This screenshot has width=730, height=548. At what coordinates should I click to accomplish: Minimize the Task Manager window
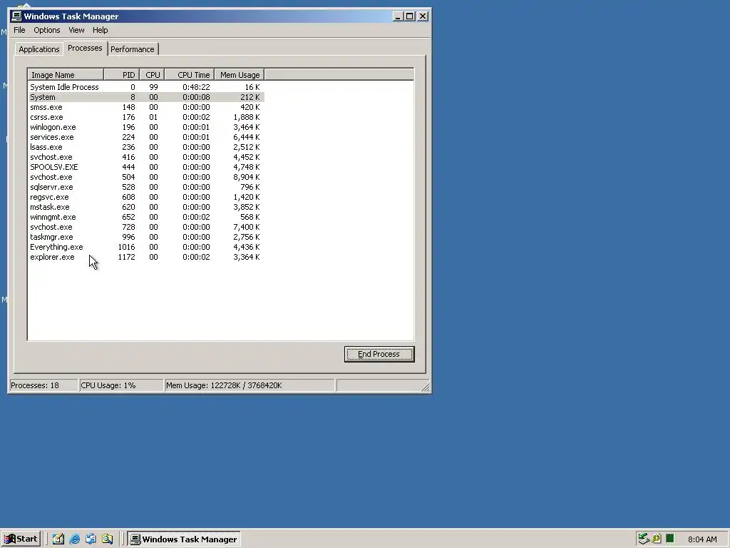(x=398, y=16)
